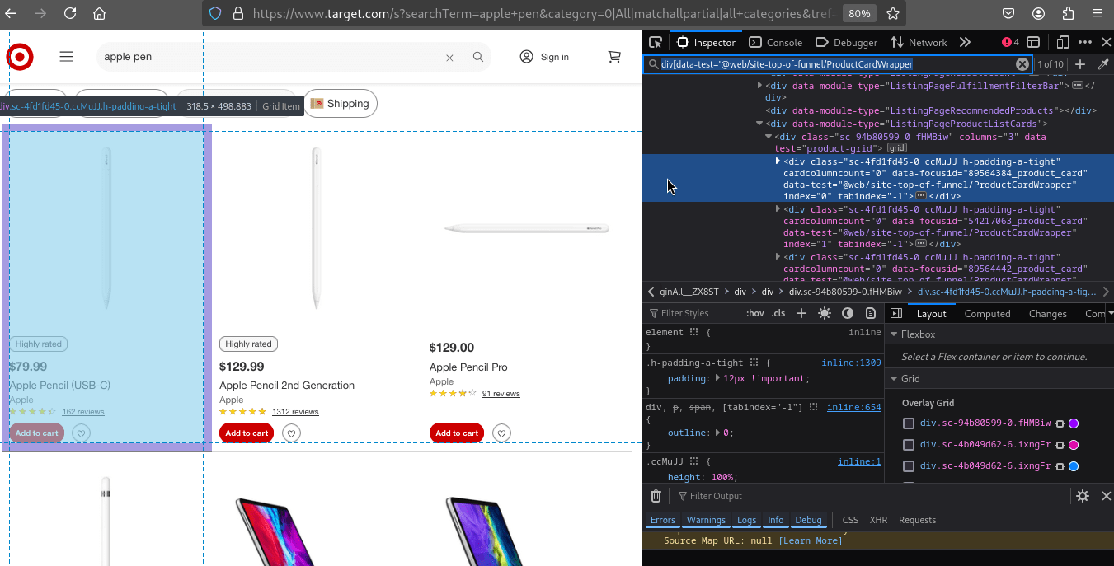Add a new CSS rule with plus icon
Image resolution: width=1114 pixels, height=566 pixels.
click(801, 313)
